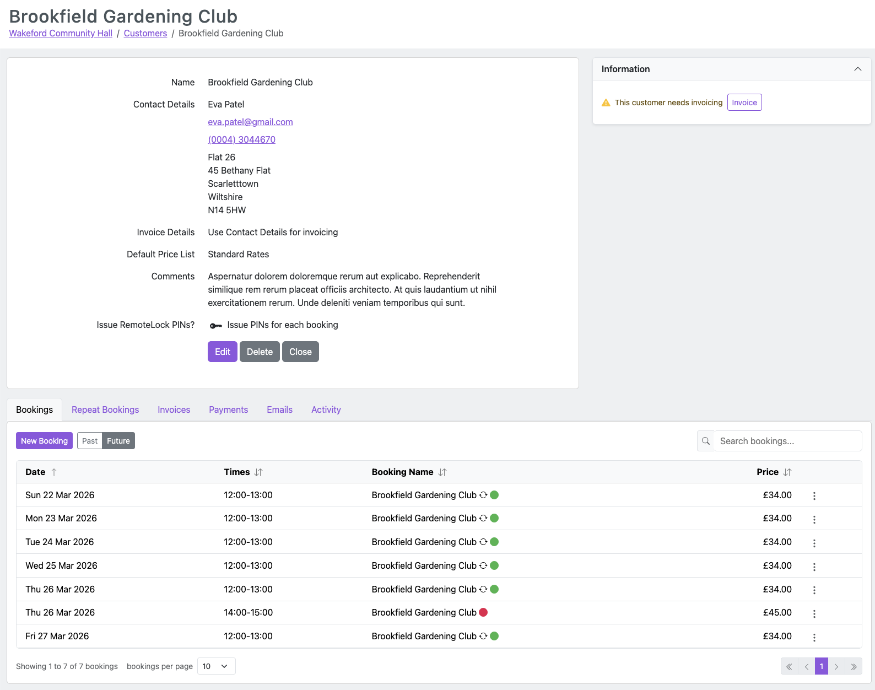875x690 pixels.
Task: Sort bookings by the Price column arrows
Action: coord(787,472)
